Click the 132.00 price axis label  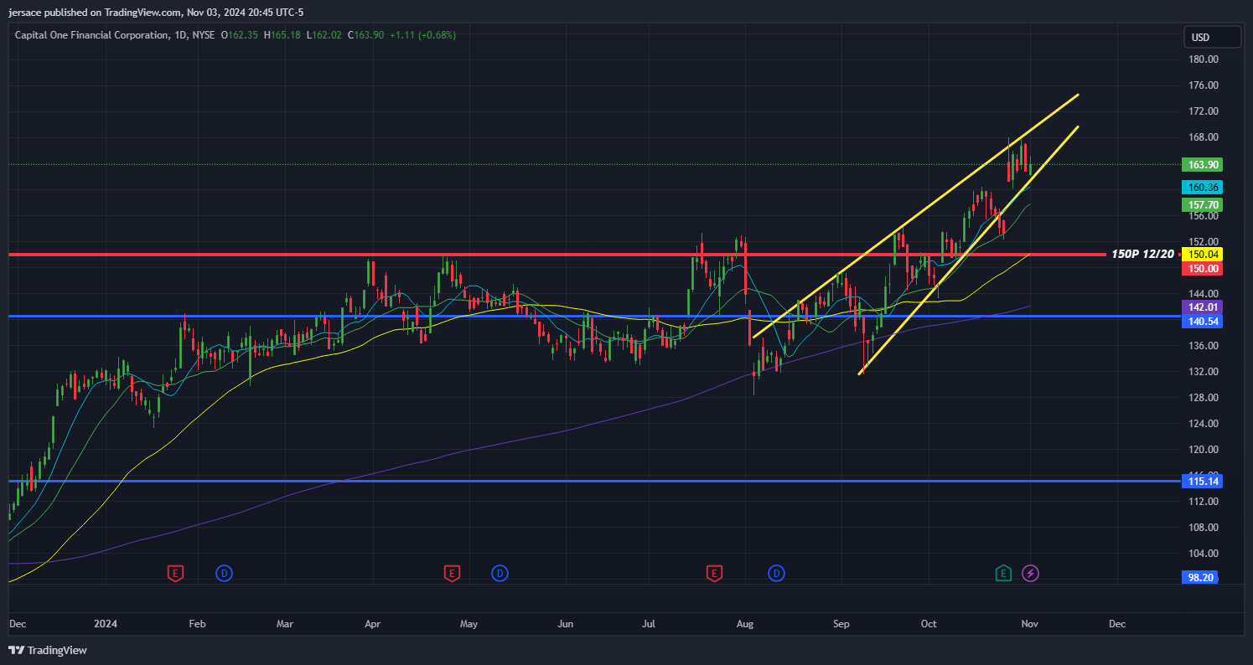click(1202, 372)
